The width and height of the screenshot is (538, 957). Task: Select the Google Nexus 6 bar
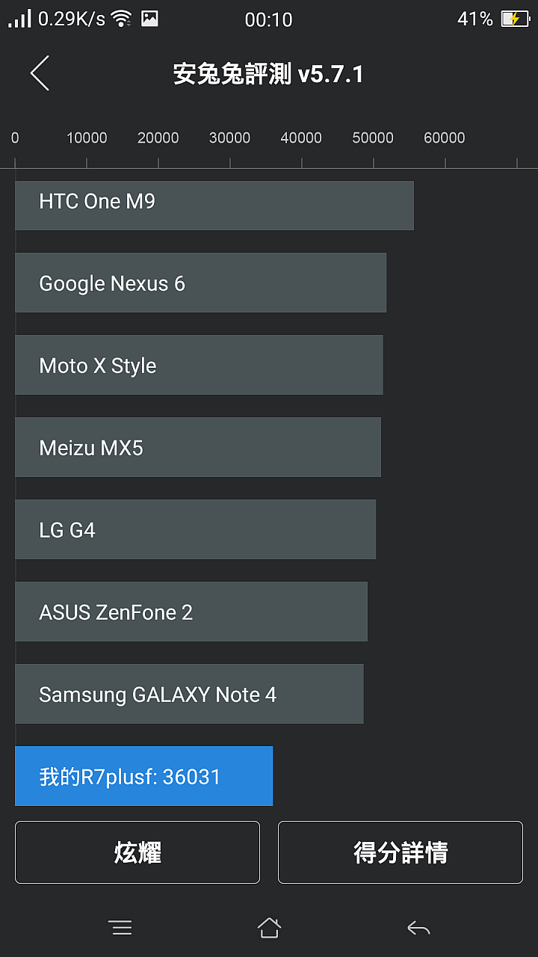click(x=200, y=283)
